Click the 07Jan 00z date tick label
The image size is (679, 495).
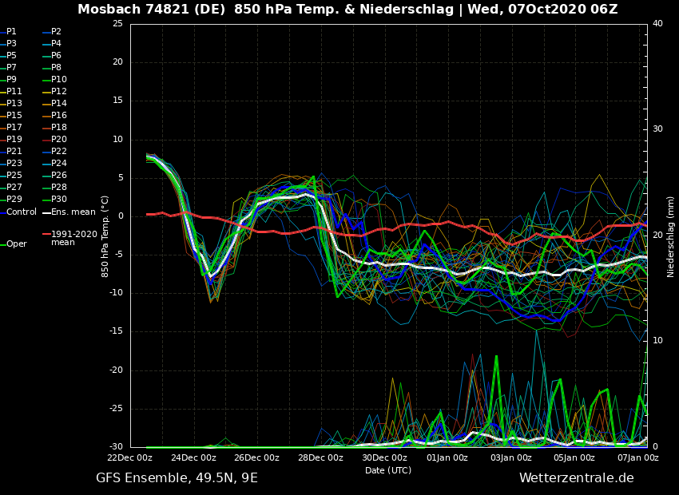pyautogui.click(x=637, y=458)
